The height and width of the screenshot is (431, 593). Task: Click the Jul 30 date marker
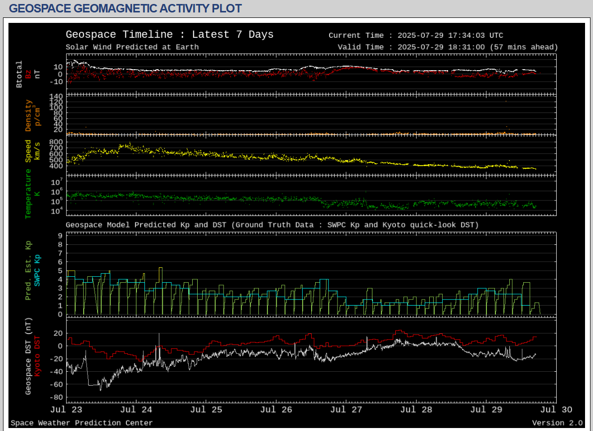[x=556, y=410]
